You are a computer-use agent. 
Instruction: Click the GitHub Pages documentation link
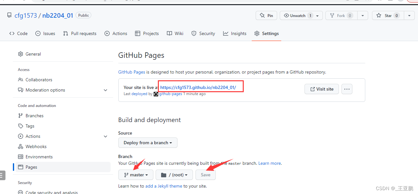click(132, 72)
